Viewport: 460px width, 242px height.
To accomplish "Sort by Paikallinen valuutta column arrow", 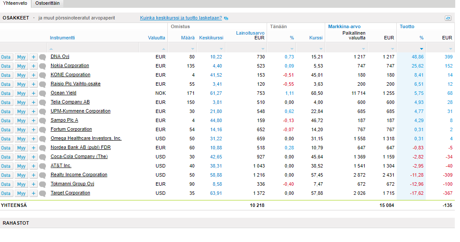I will [363, 49].
